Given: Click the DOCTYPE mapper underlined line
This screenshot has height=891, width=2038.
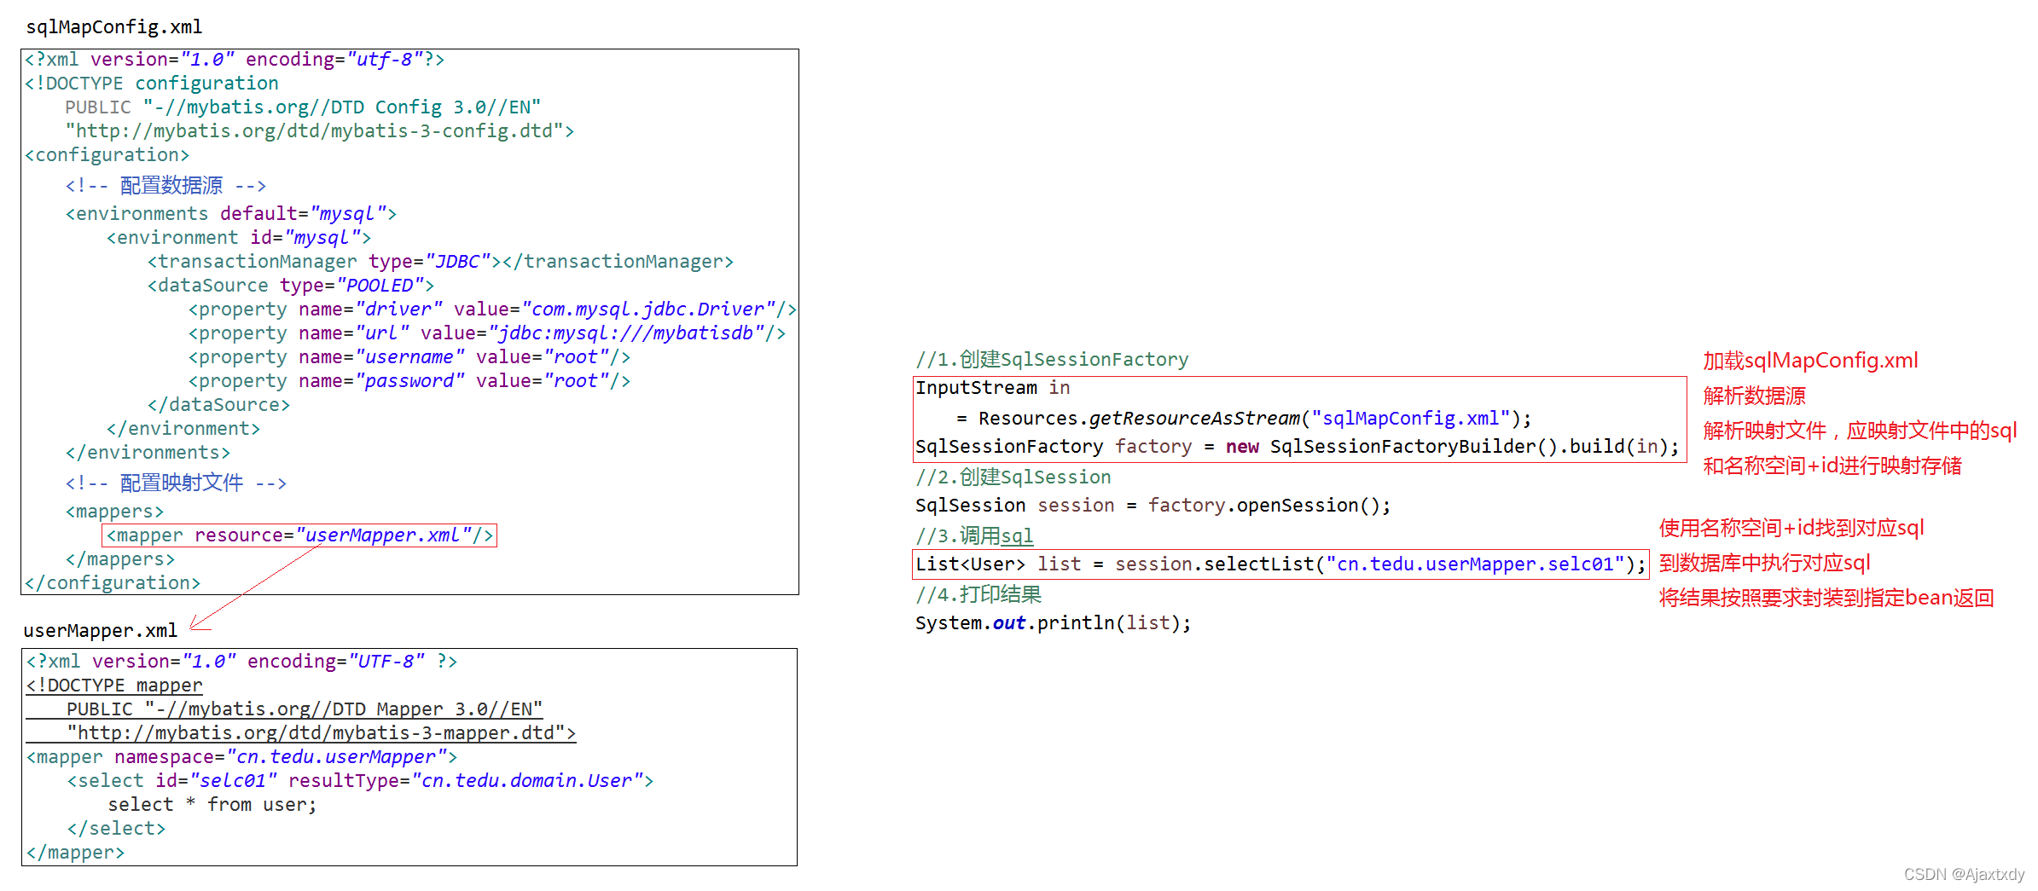Looking at the screenshot, I should tap(114, 686).
